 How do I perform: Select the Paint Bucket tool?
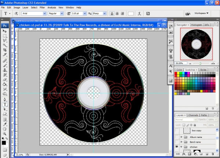(5, 84)
